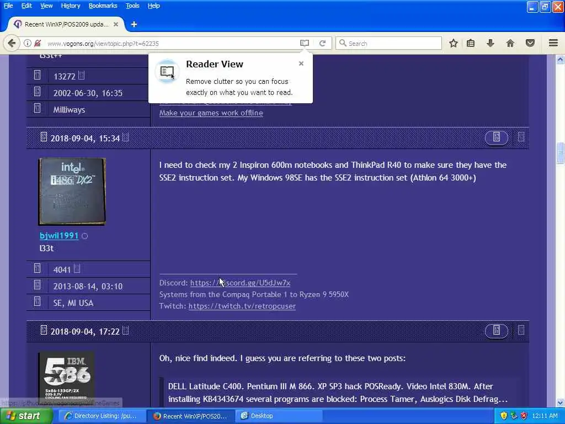Click location icon next to SE, MI USA
Viewport: 565px width, 424px height.
click(x=37, y=301)
